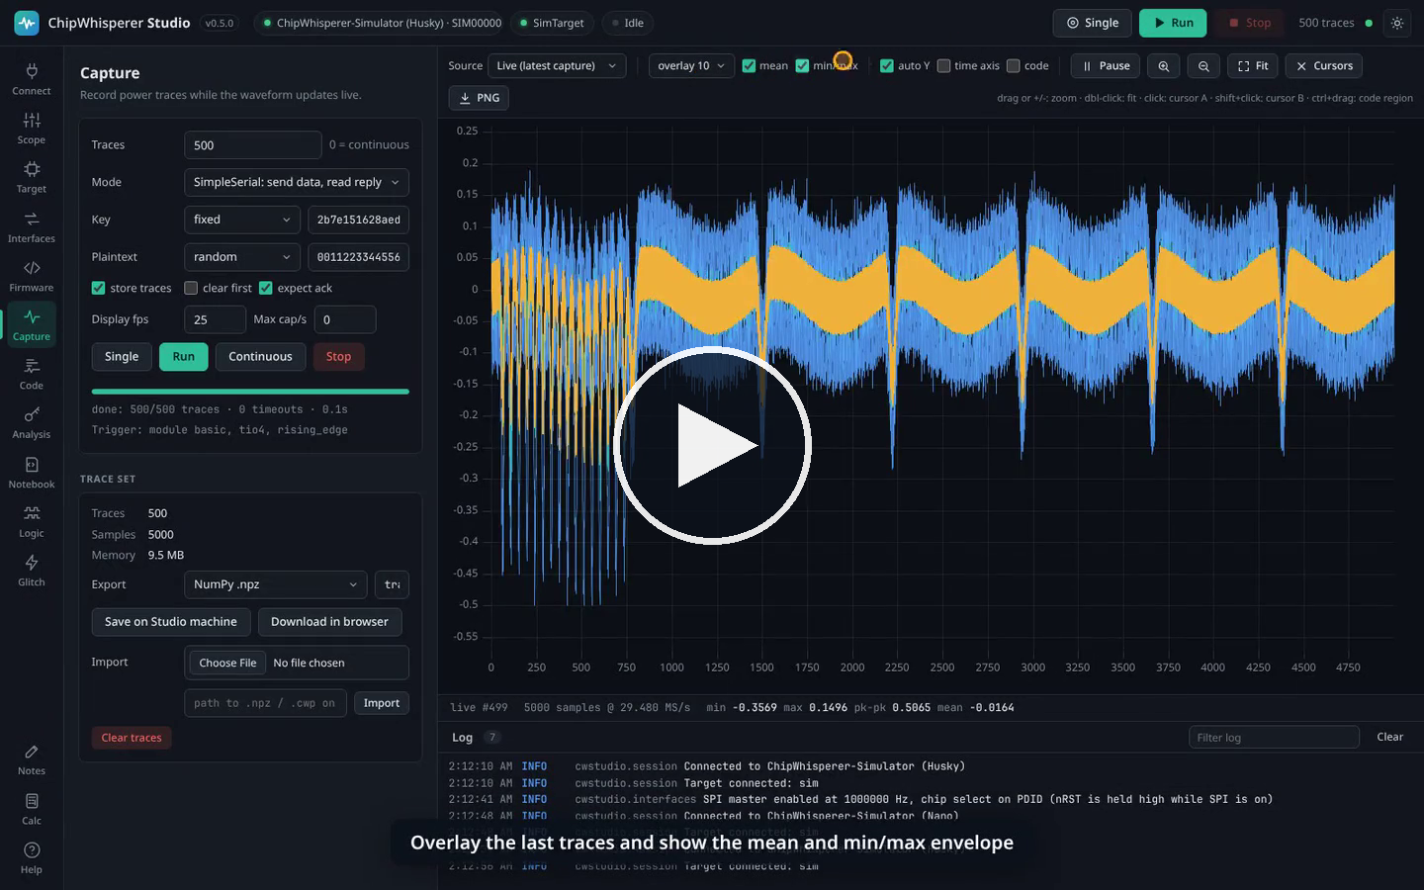Open the Notes panel

pos(32,760)
